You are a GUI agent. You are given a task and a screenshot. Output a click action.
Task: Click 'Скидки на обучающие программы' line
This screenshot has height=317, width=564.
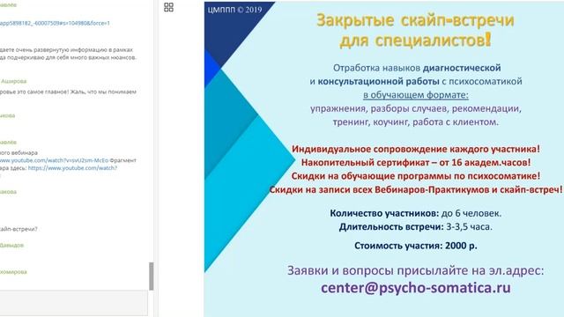(x=416, y=176)
